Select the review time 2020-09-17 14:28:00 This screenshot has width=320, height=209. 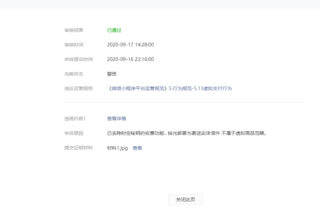(130, 45)
